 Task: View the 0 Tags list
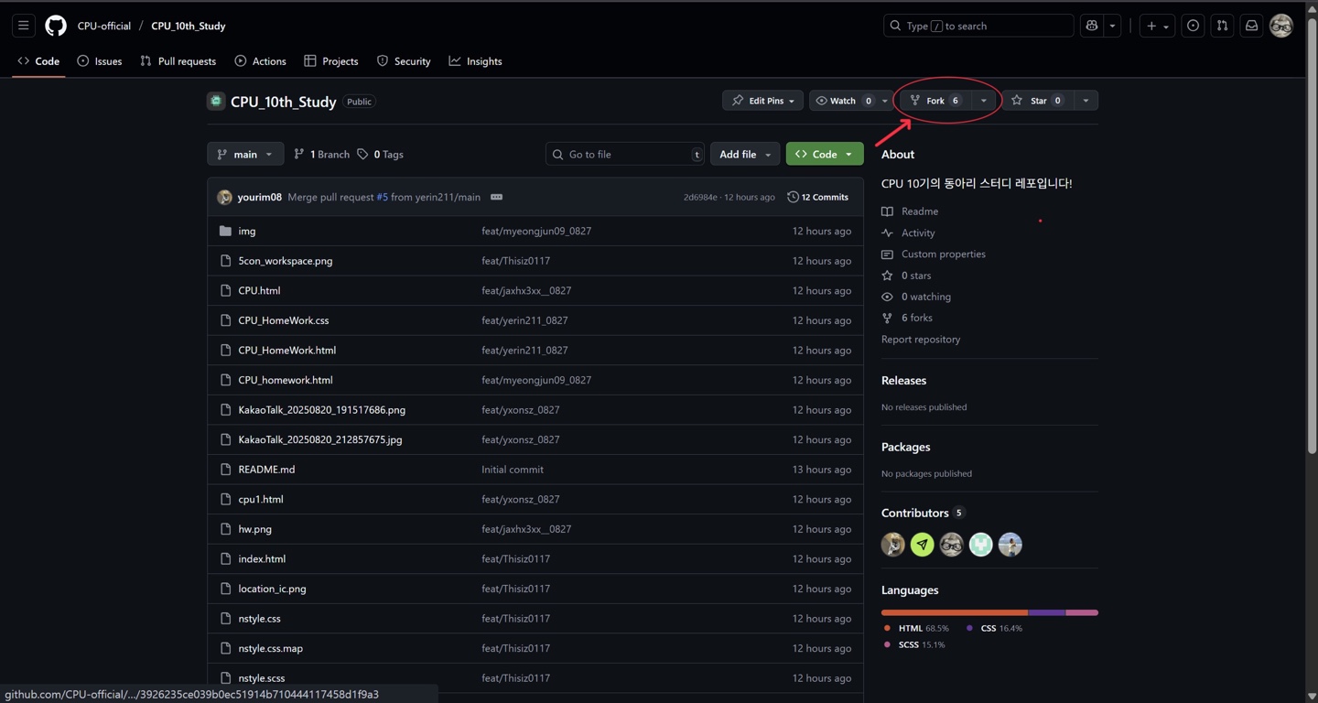(381, 154)
